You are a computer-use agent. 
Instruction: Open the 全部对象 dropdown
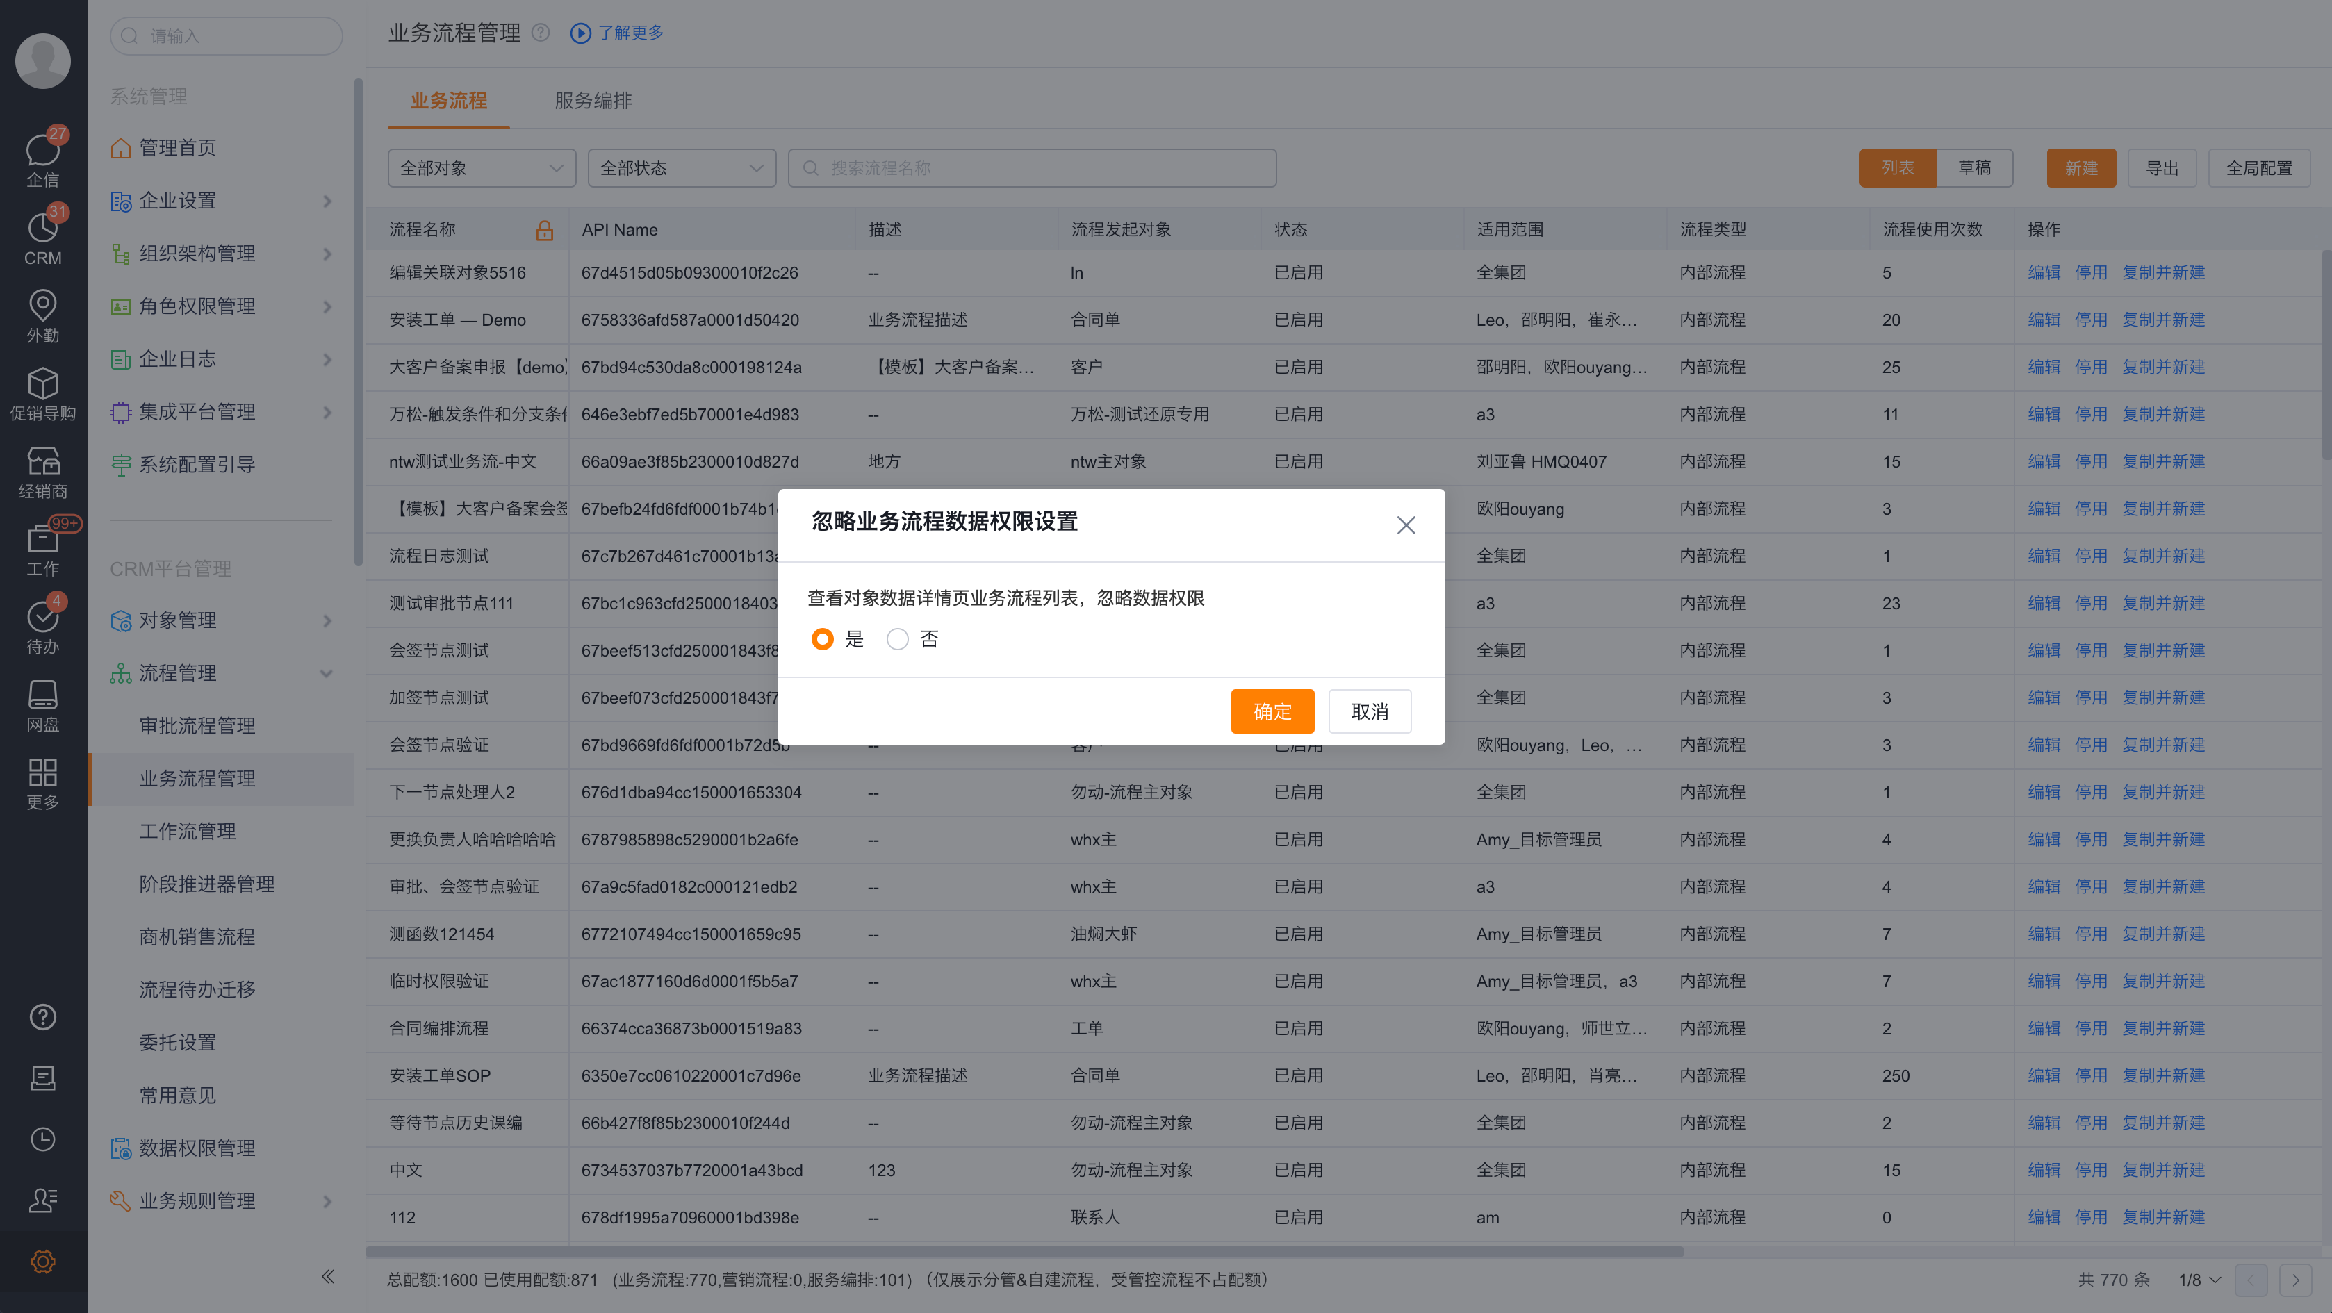pyautogui.click(x=482, y=168)
